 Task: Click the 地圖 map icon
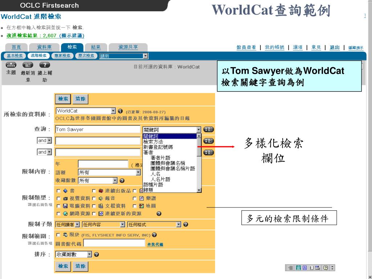[x=142, y=206]
